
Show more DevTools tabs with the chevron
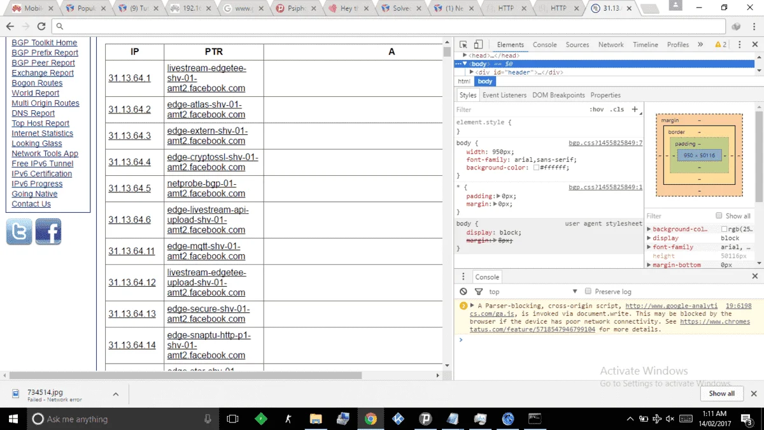coord(700,45)
